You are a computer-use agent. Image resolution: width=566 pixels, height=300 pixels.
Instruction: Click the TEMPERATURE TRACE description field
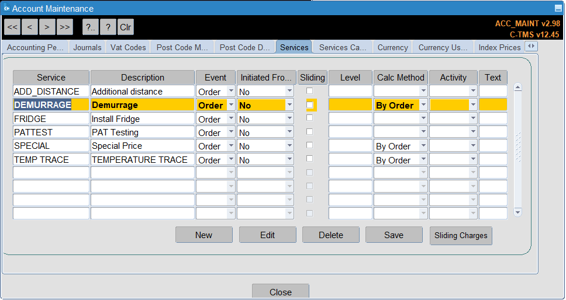pos(143,159)
